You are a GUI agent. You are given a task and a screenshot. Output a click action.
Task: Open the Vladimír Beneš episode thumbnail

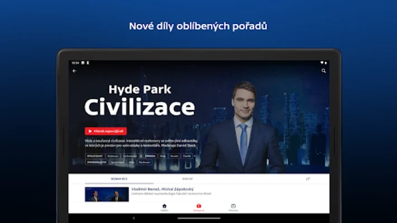point(107,194)
